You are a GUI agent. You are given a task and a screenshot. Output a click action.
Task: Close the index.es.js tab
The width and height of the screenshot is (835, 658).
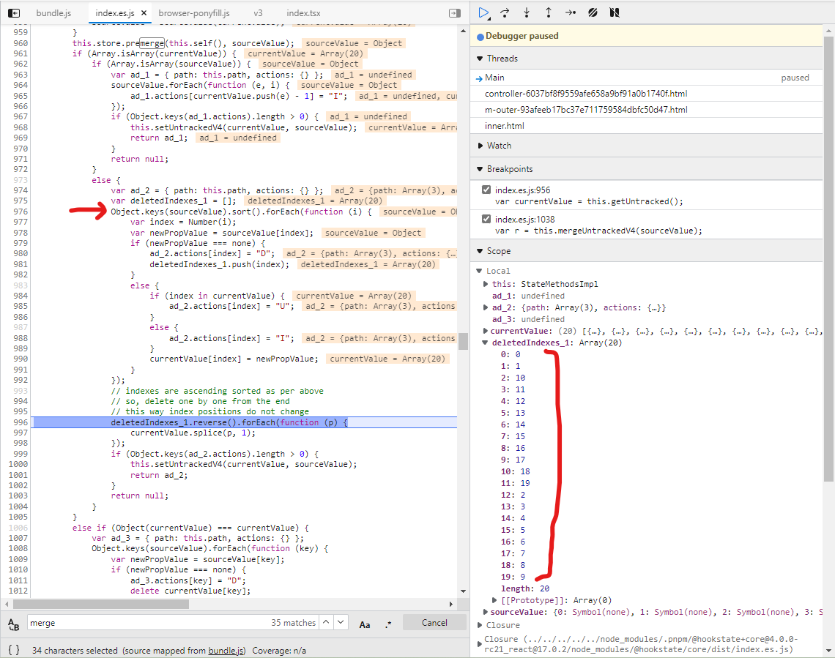(x=144, y=12)
